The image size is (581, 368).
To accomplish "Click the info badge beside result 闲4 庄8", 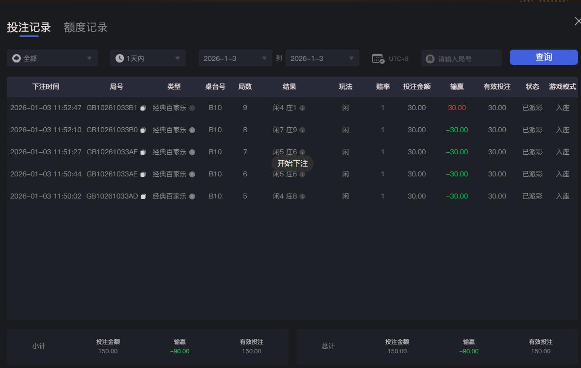I will [x=303, y=196].
